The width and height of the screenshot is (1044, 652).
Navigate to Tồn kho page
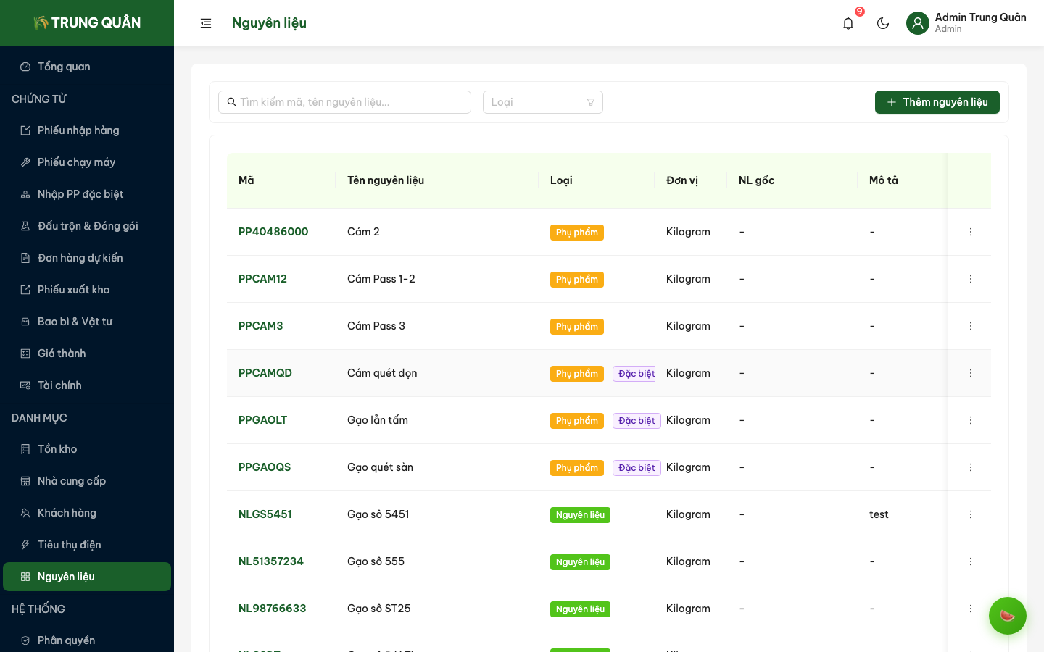coord(57,449)
